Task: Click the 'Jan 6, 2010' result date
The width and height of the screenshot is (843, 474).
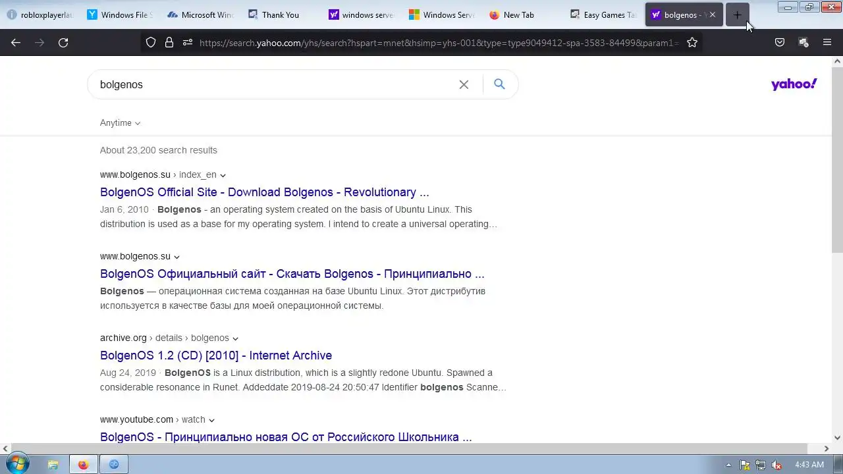Action: 124,209
